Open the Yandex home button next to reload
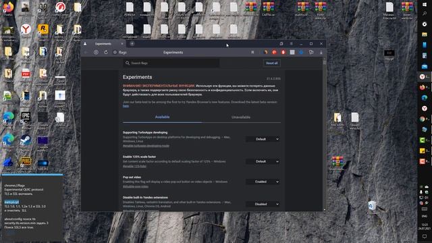The width and height of the screenshot is (432, 243). tap(96, 52)
